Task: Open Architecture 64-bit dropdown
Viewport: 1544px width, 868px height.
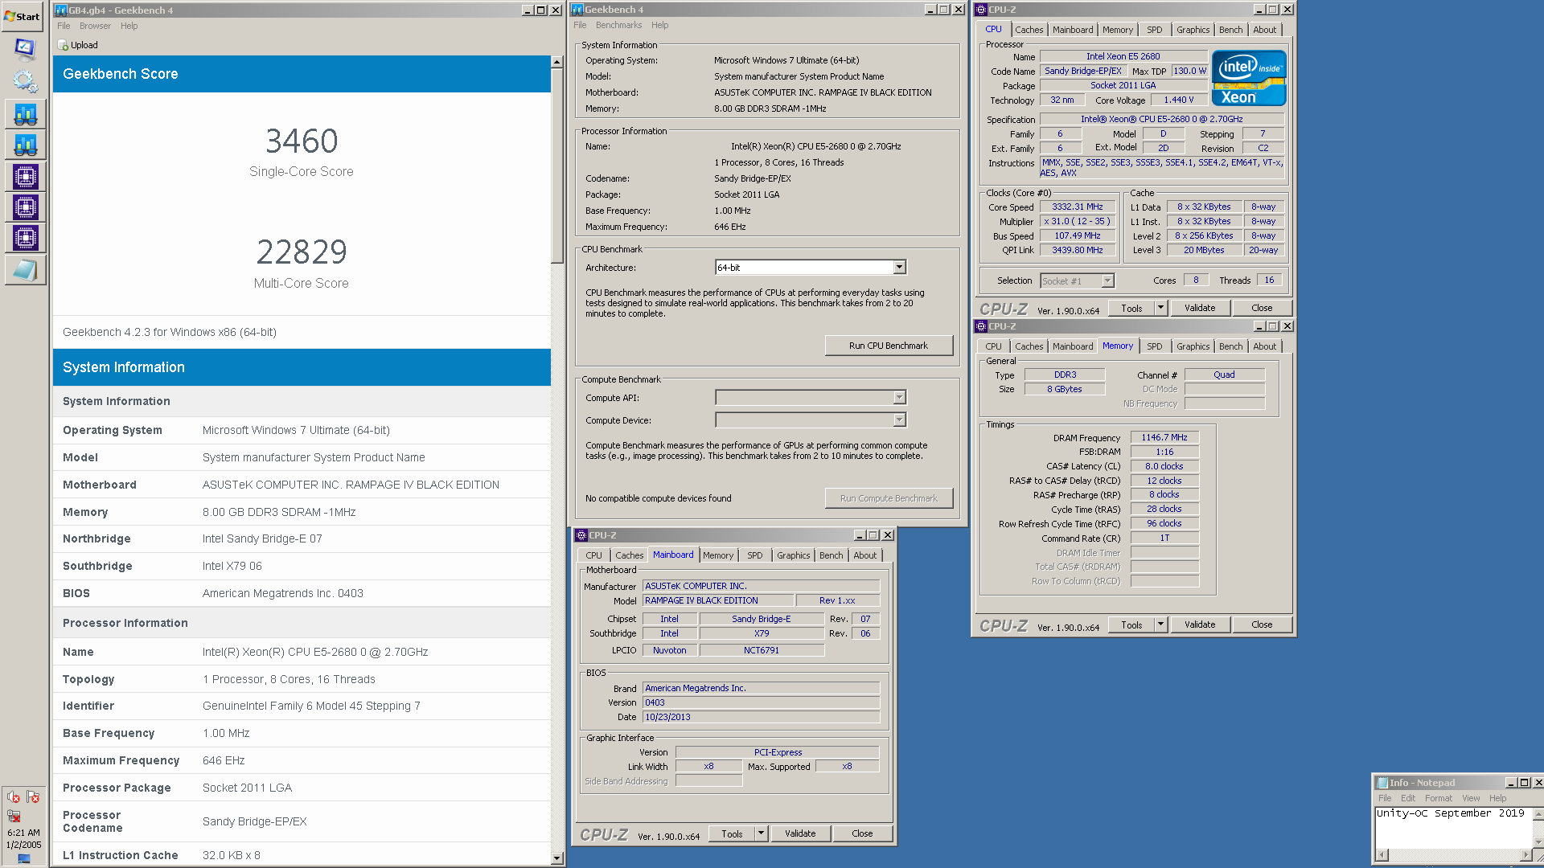Action: (x=899, y=268)
